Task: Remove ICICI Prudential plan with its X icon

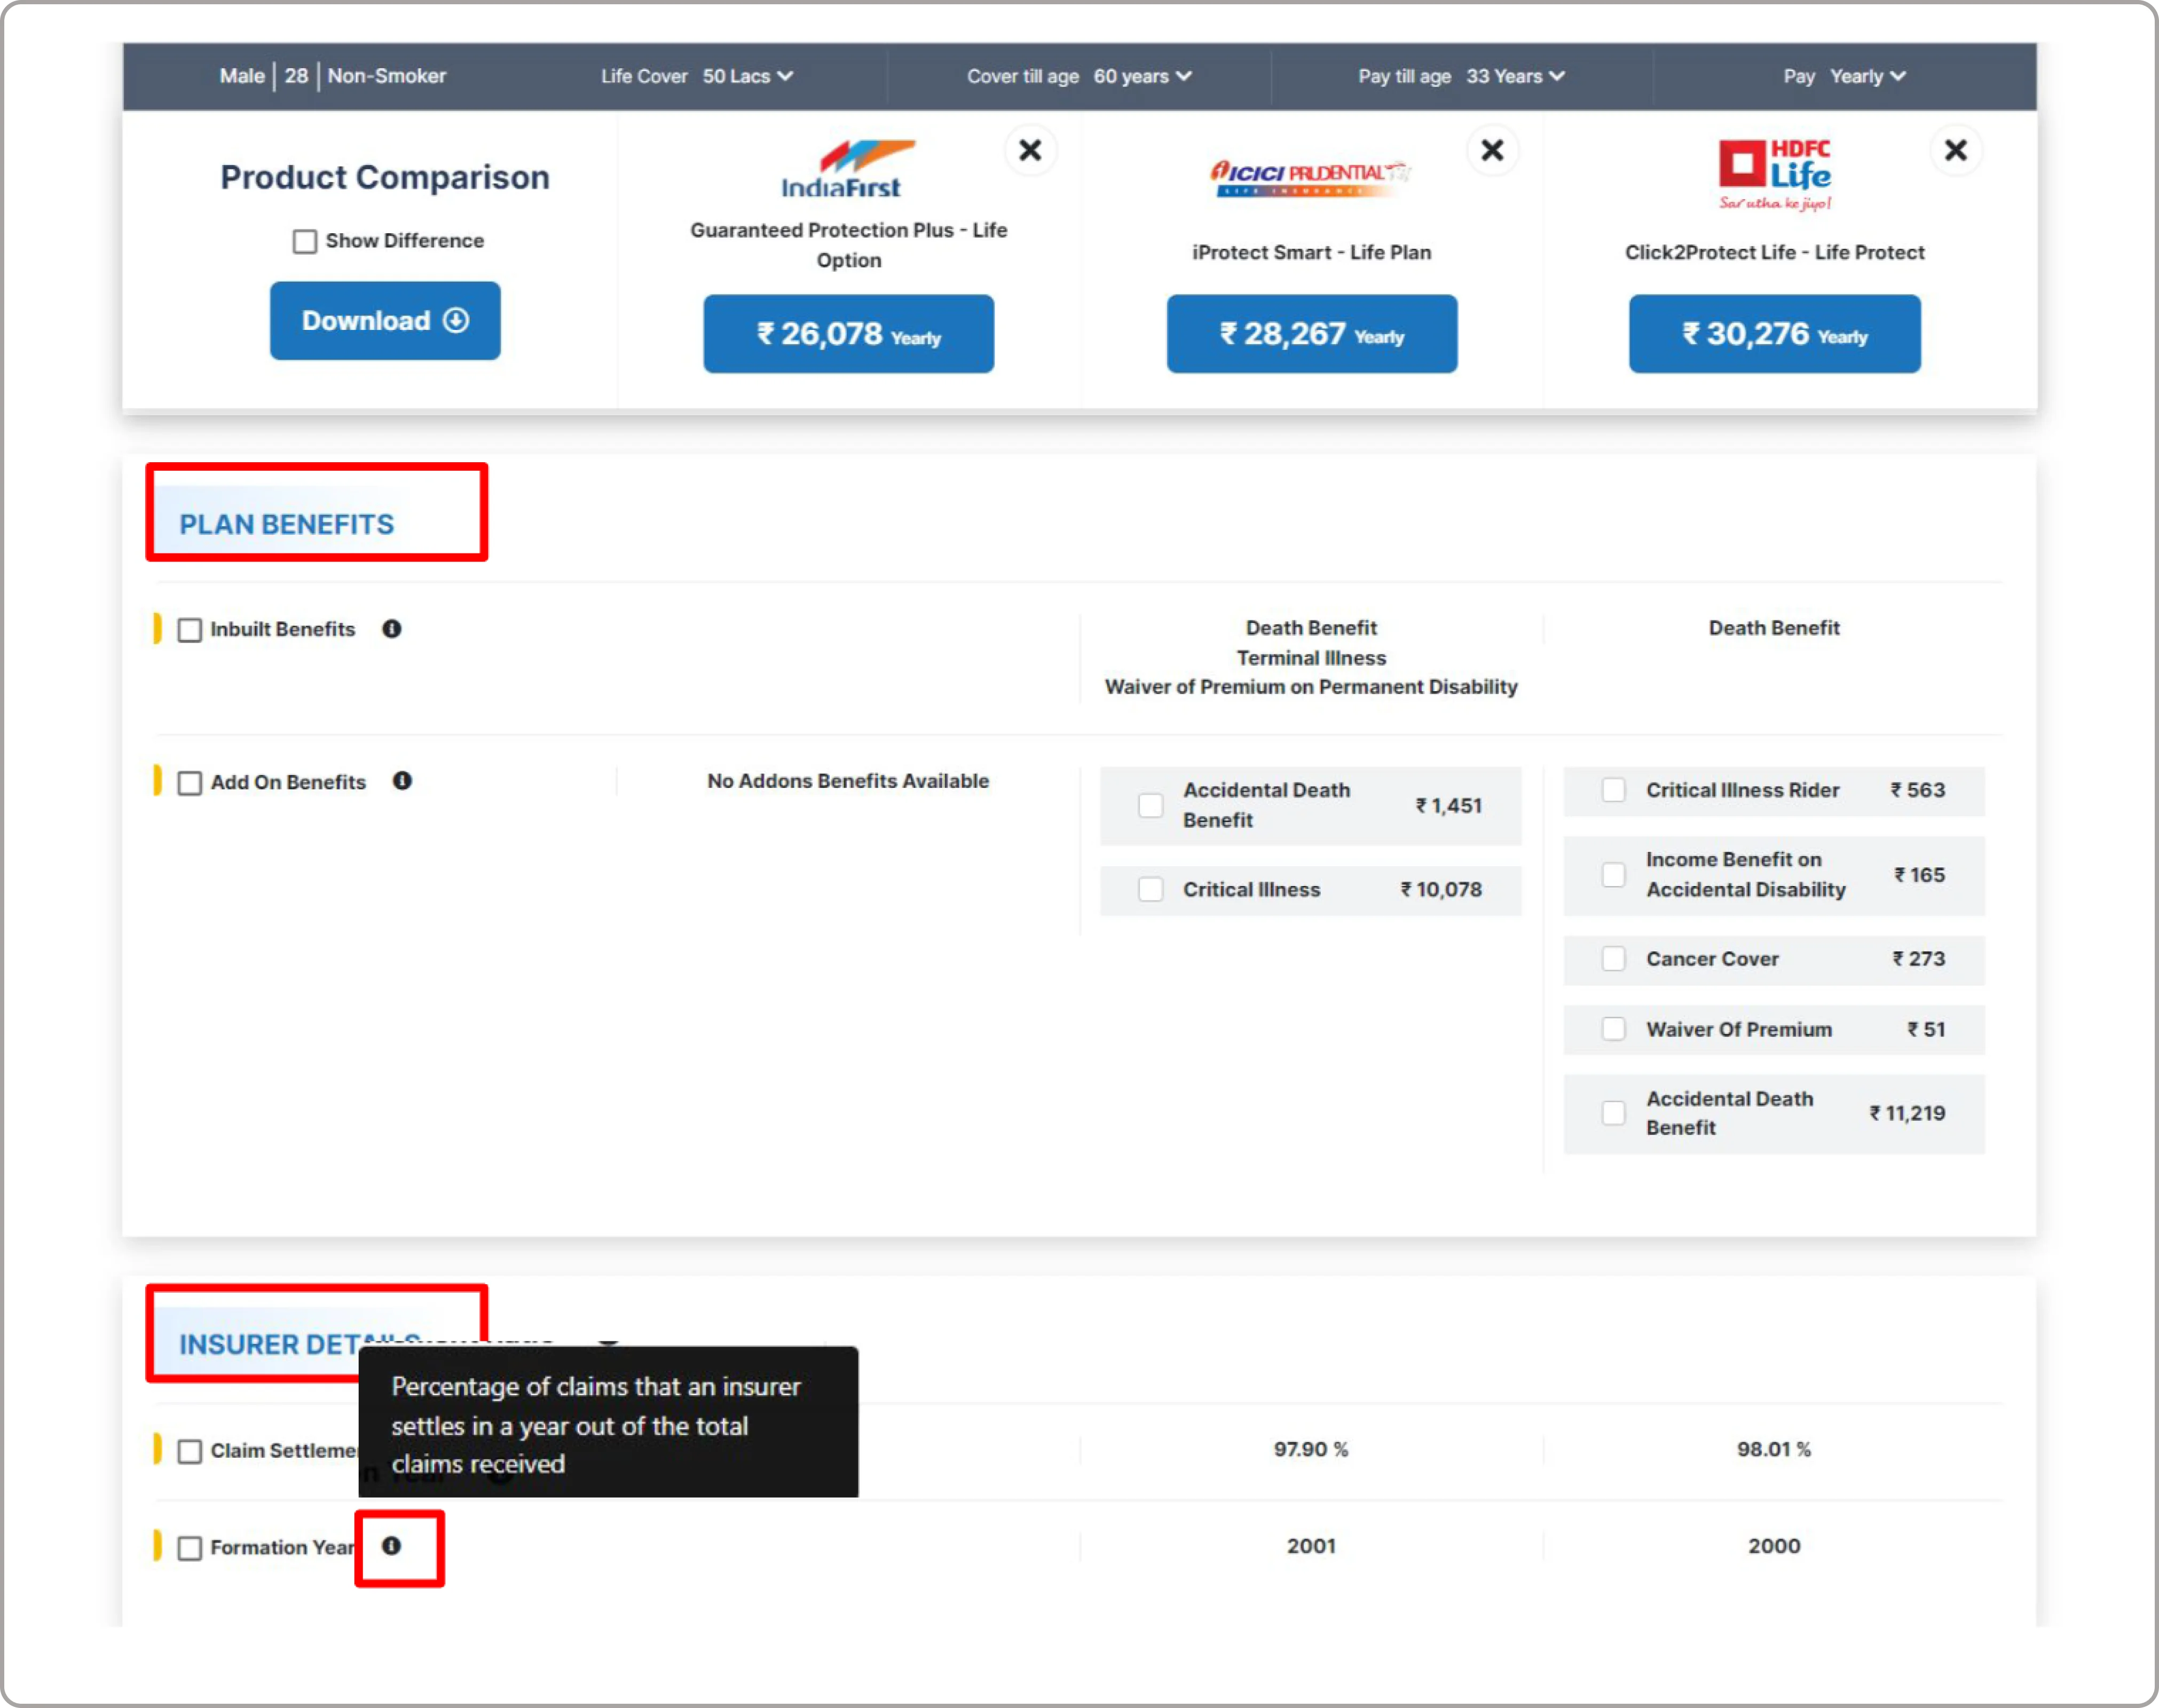Action: pos(1492,151)
